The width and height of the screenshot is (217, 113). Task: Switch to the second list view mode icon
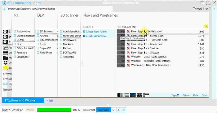pos(126,95)
